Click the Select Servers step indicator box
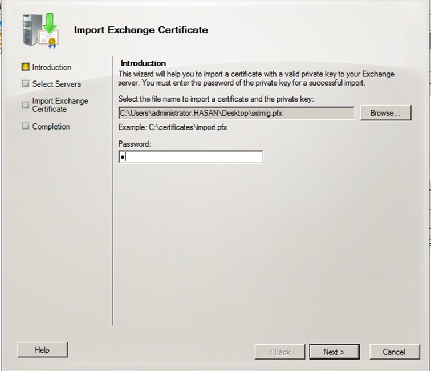The height and width of the screenshot is (371, 431). coord(26,83)
